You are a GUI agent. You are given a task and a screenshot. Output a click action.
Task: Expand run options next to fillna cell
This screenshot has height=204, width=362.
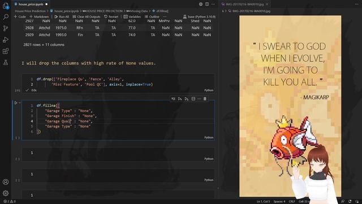point(20,103)
